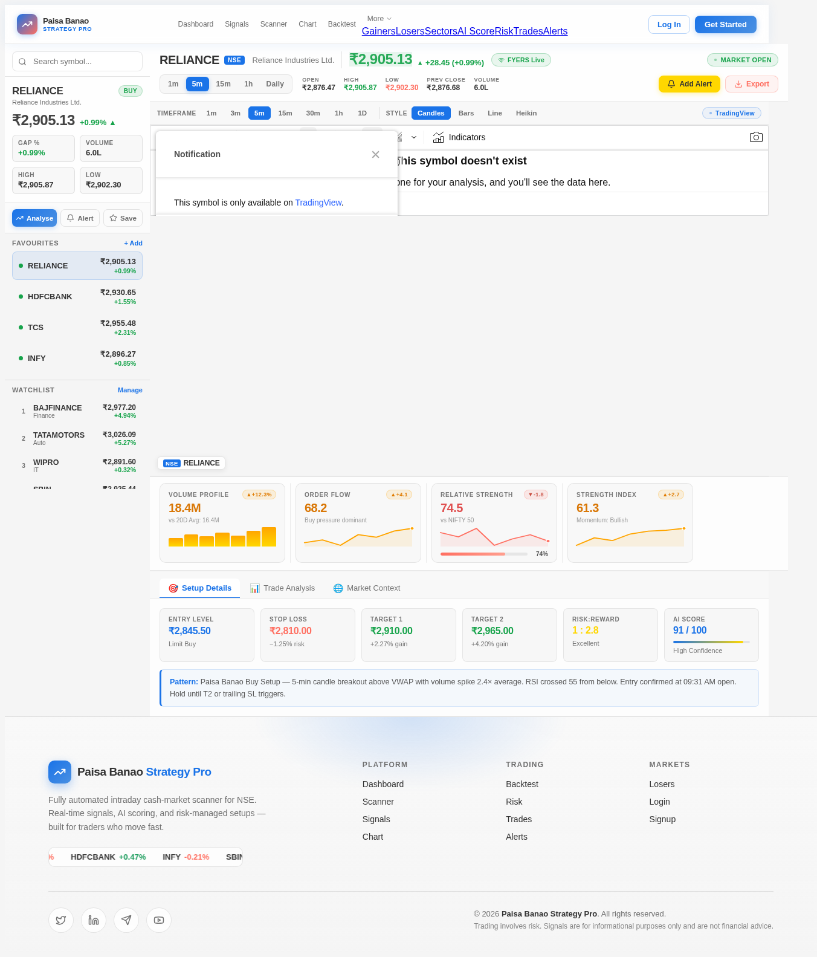Switch chart style to Line
The image size is (817, 957).
(495, 113)
